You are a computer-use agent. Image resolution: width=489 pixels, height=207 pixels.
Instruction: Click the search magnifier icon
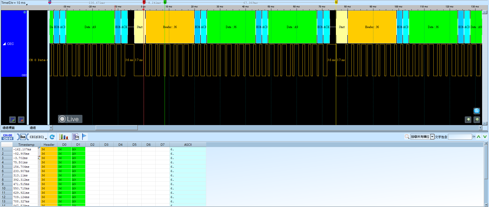pos(407,137)
